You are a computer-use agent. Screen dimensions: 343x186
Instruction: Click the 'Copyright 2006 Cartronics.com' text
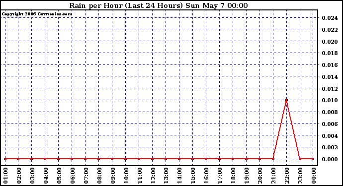pos(37,14)
